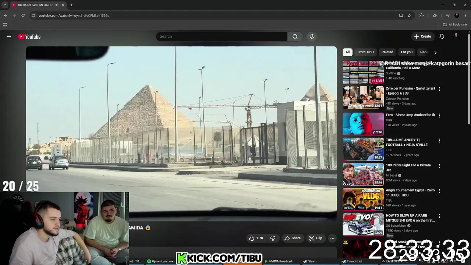This screenshot has width=471, height=265.
Task: Select the For you chip
Action: pos(407,52)
